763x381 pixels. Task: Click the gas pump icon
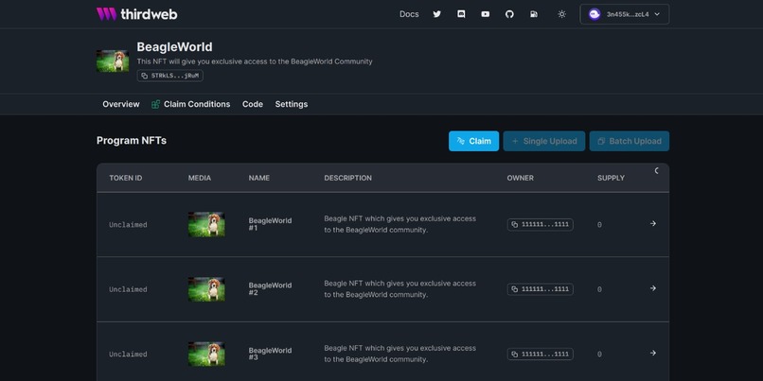[534, 14]
